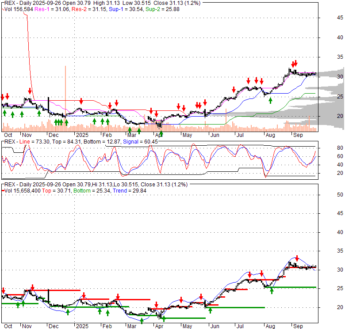Click the oscillator "Bottom = 12.87" value
Image resolution: width=345 pixels, height=329 pixels.
102,142
